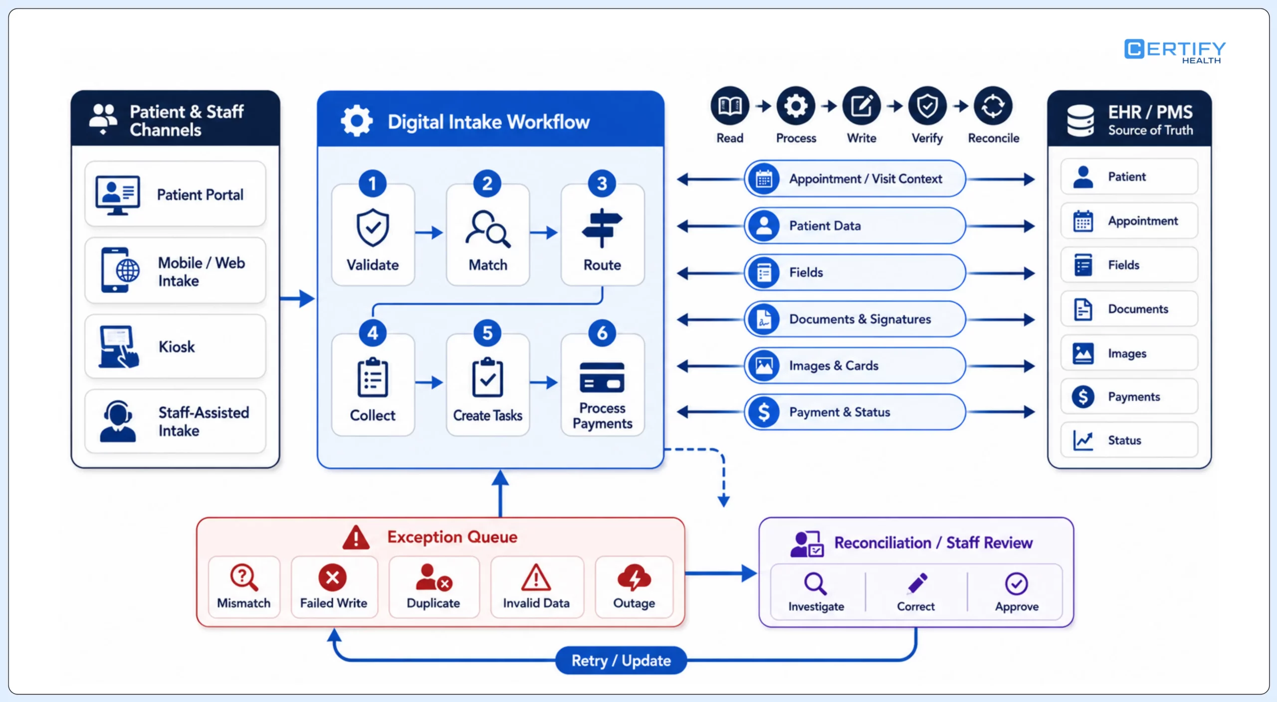The height and width of the screenshot is (702, 1277).
Task: Click the Mobile / Web Intake phone icon
Action: 120,270
